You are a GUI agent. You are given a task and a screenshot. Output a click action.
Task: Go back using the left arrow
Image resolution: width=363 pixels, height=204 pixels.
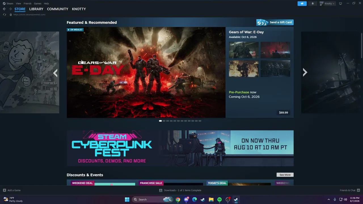(x=4, y=9)
